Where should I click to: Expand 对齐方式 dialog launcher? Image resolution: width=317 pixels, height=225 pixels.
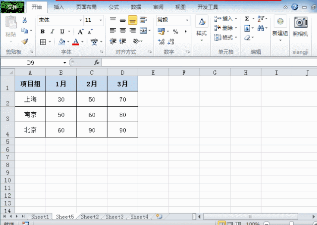(150, 51)
